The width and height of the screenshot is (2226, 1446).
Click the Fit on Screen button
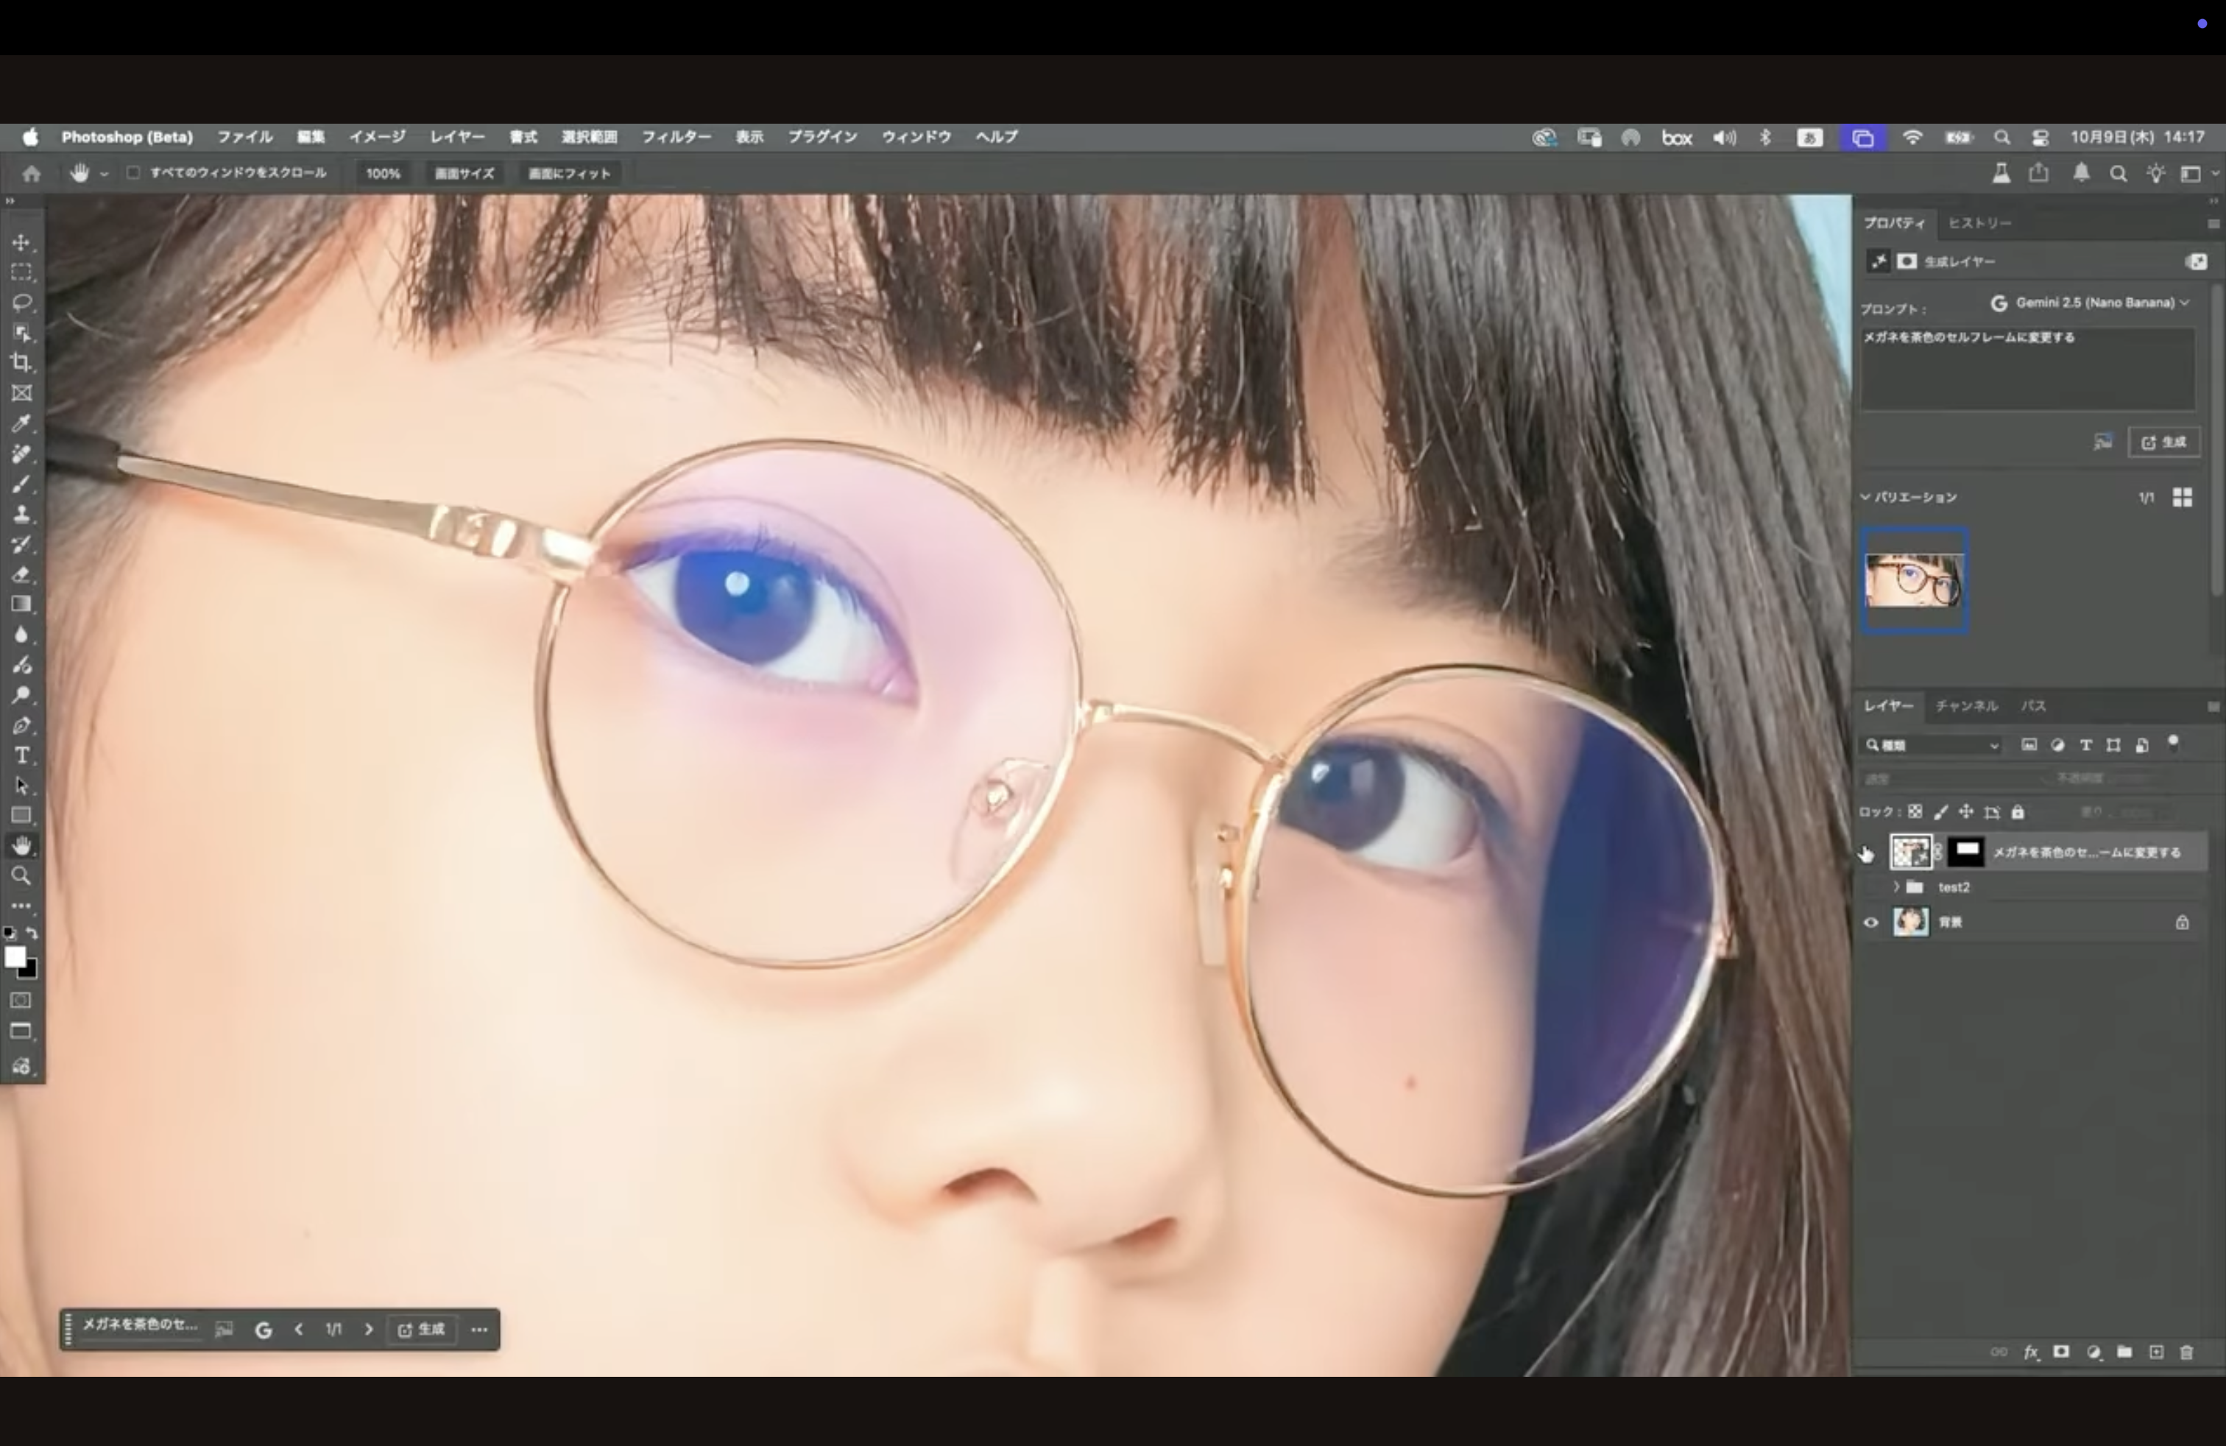coord(569,174)
